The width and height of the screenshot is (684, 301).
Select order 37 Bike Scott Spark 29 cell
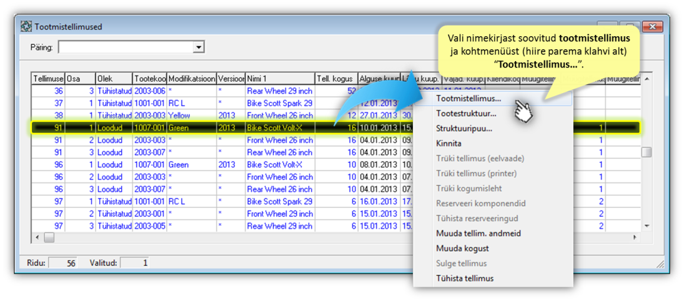pyautogui.click(x=280, y=104)
